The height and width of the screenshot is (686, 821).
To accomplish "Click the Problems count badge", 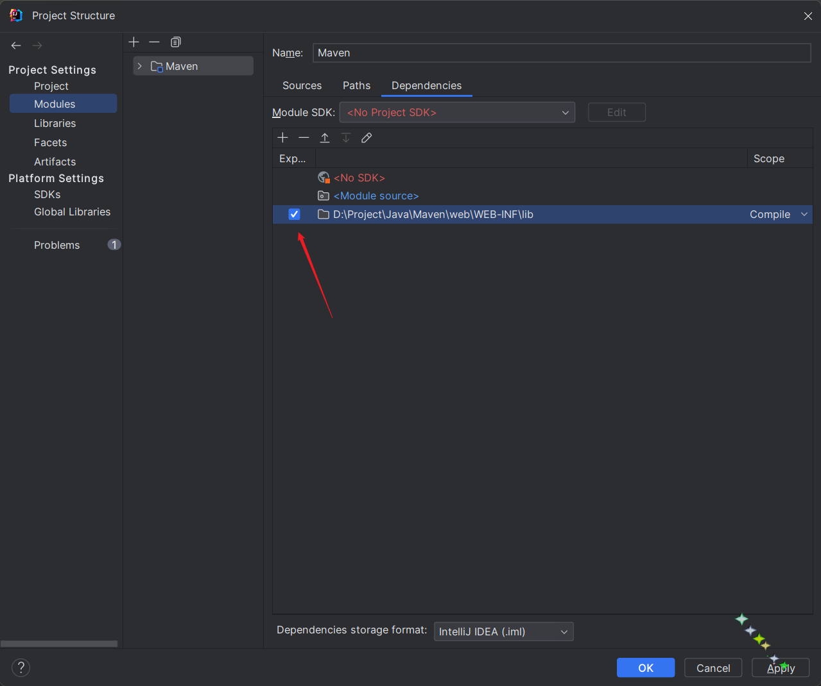I will click(114, 244).
